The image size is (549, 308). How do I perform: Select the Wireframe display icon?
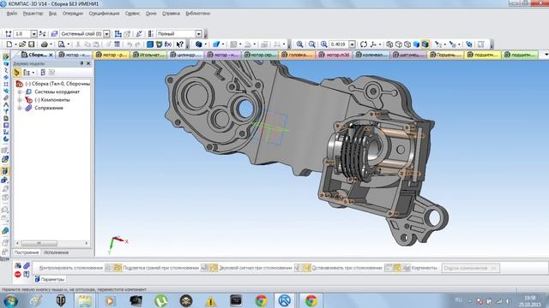tap(389, 44)
